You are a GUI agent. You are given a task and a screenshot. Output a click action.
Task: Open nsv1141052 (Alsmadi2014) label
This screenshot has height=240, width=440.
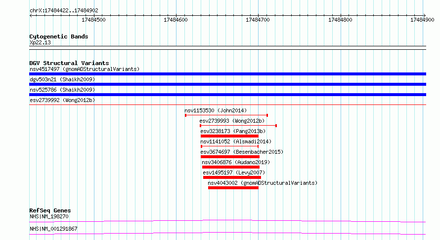tap(236, 141)
